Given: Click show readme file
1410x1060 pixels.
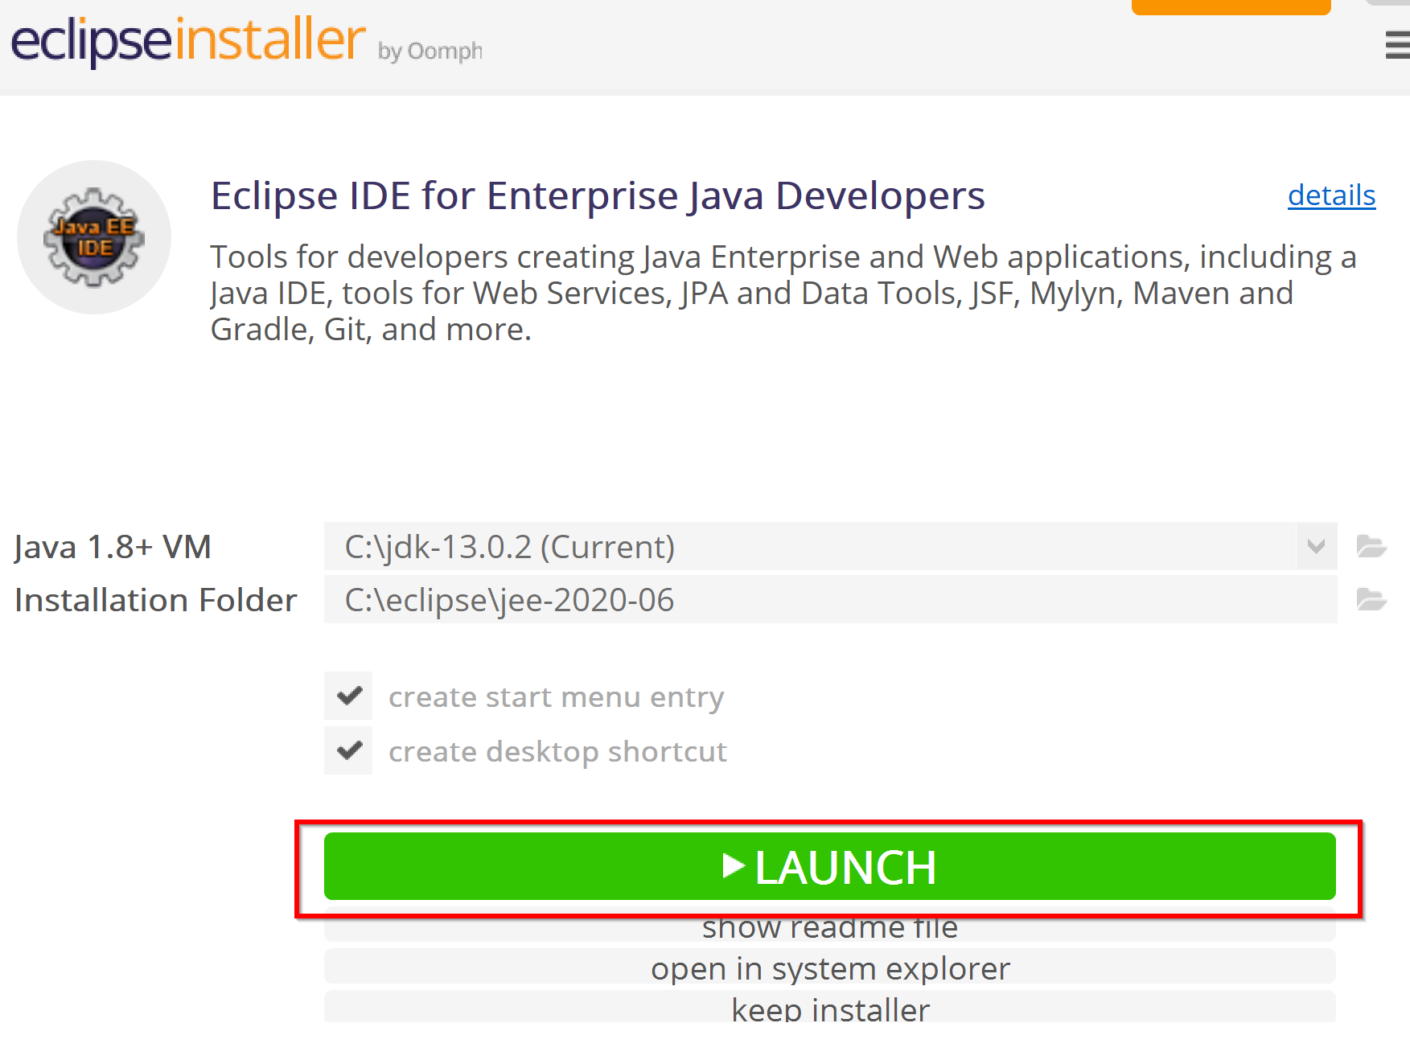Looking at the screenshot, I should tap(829, 928).
